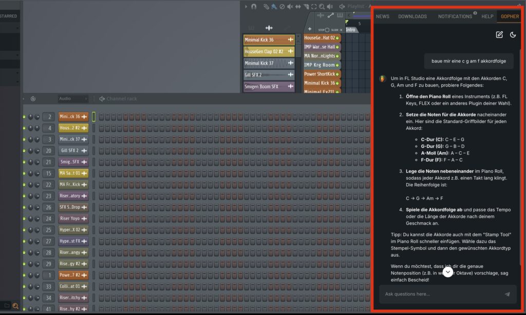Image resolution: width=526 pixels, height=315 pixels.
Task: Toggle the Playlist magnet snap icon
Action: [x=254, y=6]
